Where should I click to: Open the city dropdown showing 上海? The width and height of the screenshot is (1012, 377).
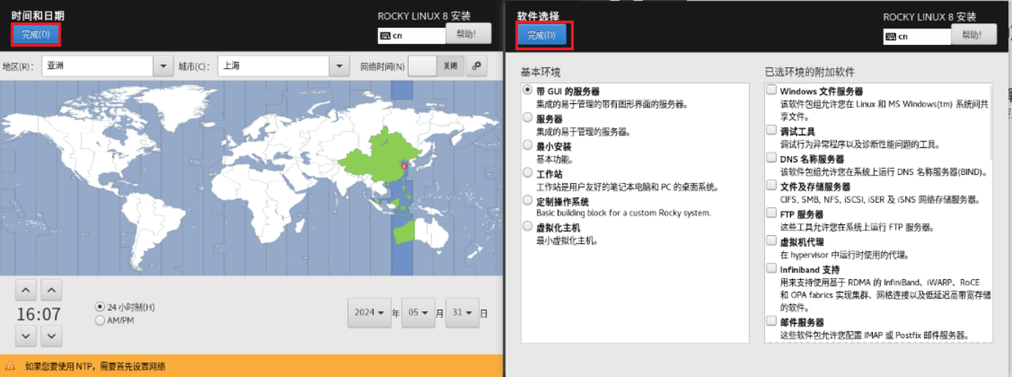point(284,66)
